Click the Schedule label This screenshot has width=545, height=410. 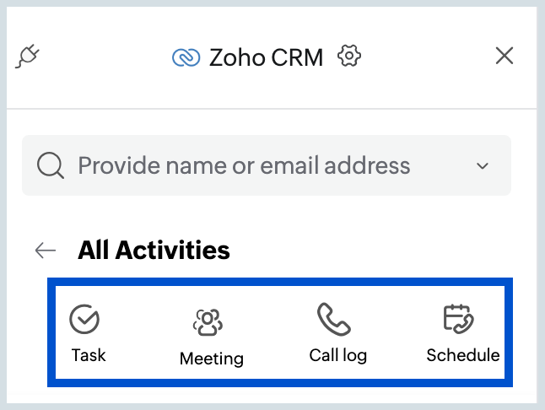click(x=463, y=355)
